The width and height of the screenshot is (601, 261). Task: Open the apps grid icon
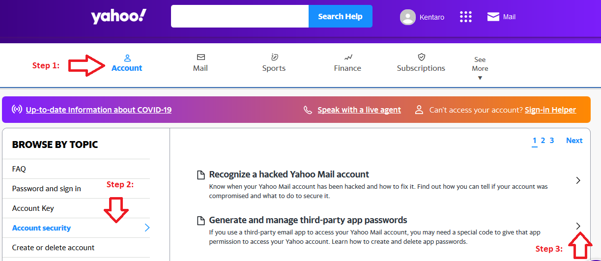465,17
